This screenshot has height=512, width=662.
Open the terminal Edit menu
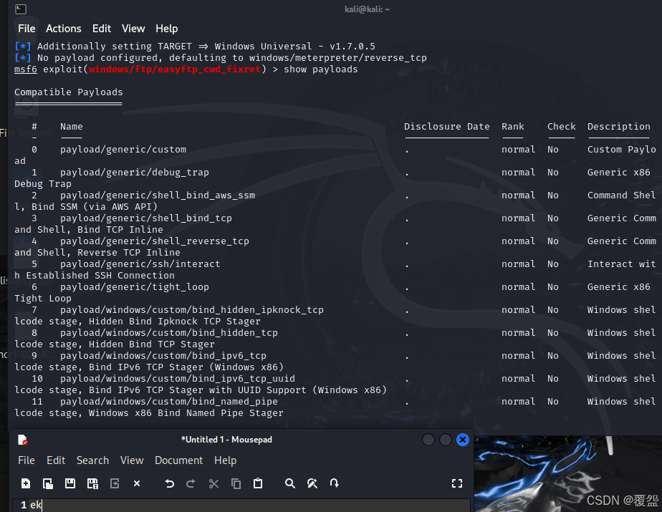pos(102,28)
